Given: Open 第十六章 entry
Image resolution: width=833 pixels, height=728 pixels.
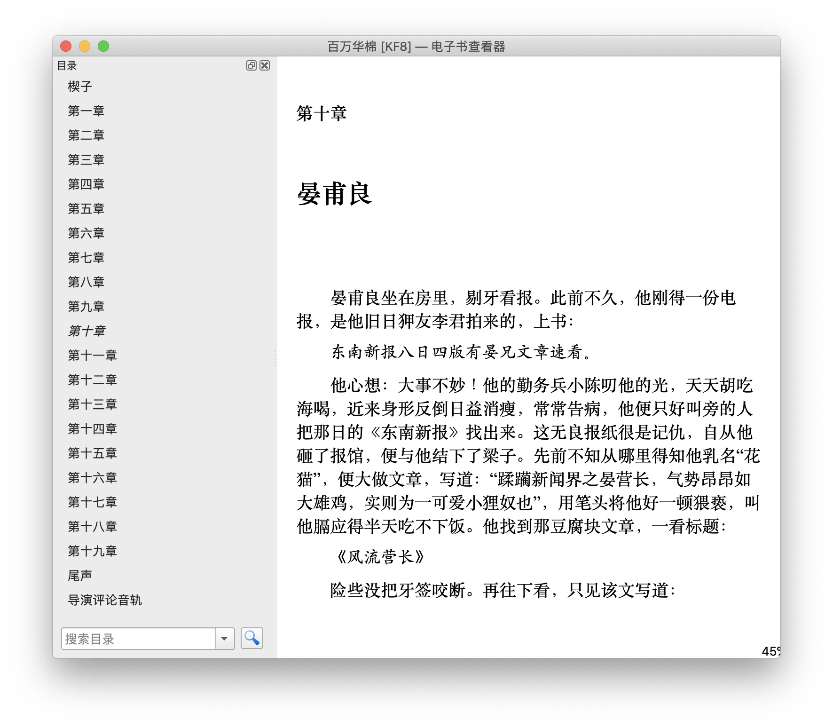Looking at the screenshot, I should (x=92, y=478).
